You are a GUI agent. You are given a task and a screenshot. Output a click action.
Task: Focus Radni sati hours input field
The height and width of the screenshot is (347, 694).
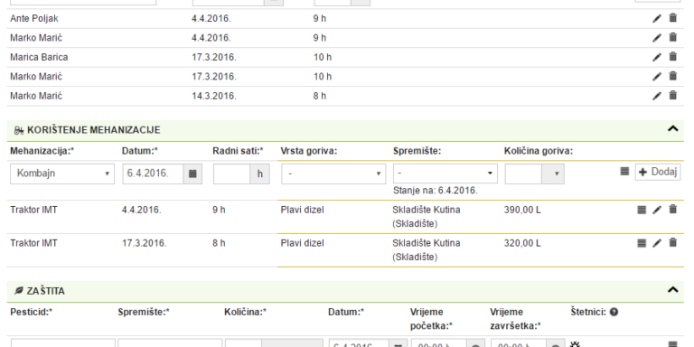232,173
